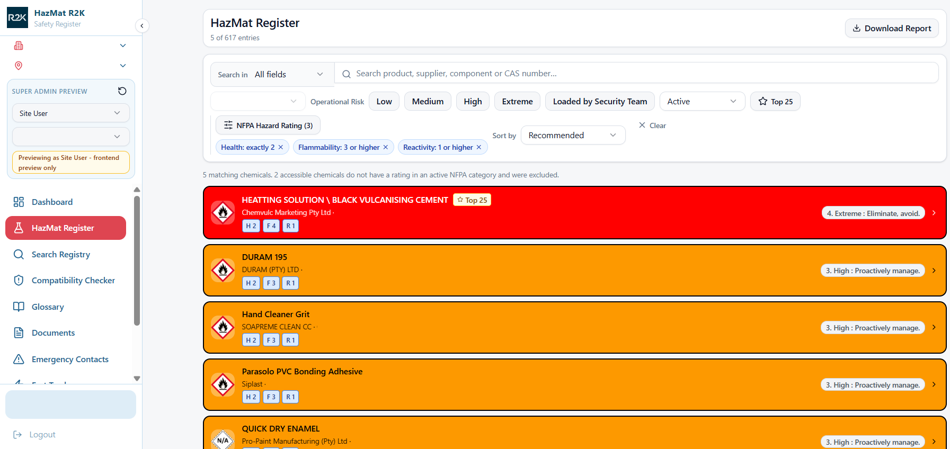Remove the Flammability: 3 or higher chip

[386, 147]
